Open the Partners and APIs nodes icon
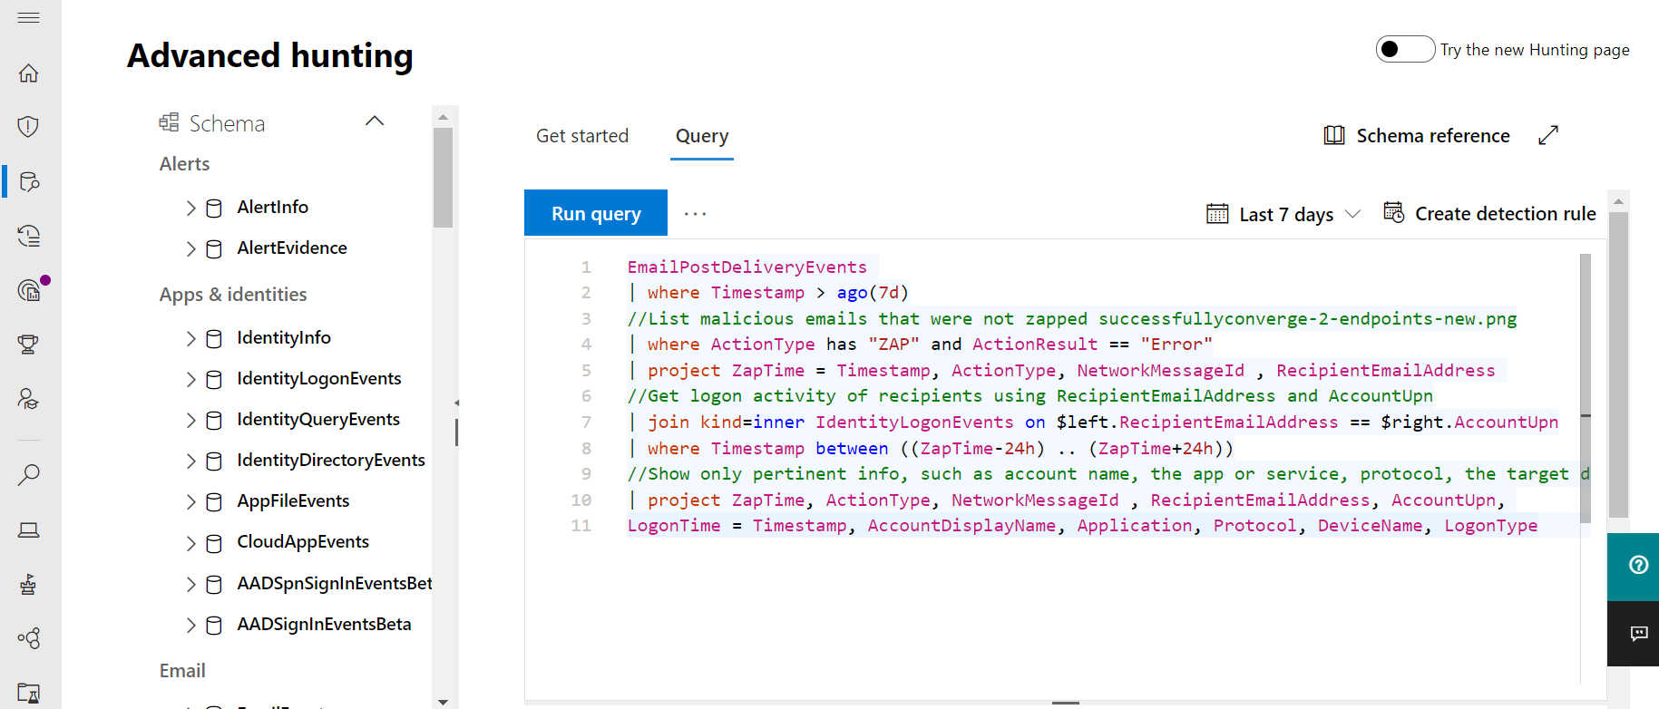The image size is (1659, 709). [x=29, y=638]
